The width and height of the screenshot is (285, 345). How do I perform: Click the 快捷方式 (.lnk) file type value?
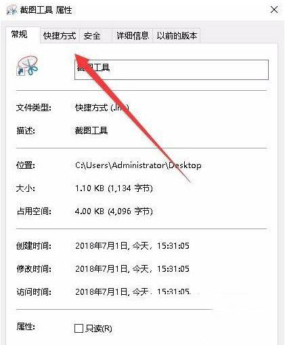102,108
